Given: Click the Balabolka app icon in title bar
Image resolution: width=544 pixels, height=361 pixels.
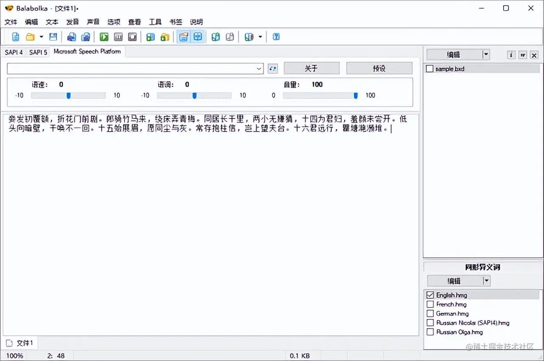Looking at the screenshot, I should coord(8,8).
